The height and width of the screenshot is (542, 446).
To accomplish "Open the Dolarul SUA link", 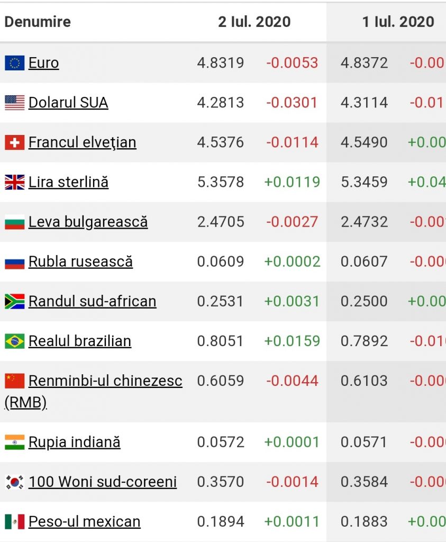I will (68, 103).
